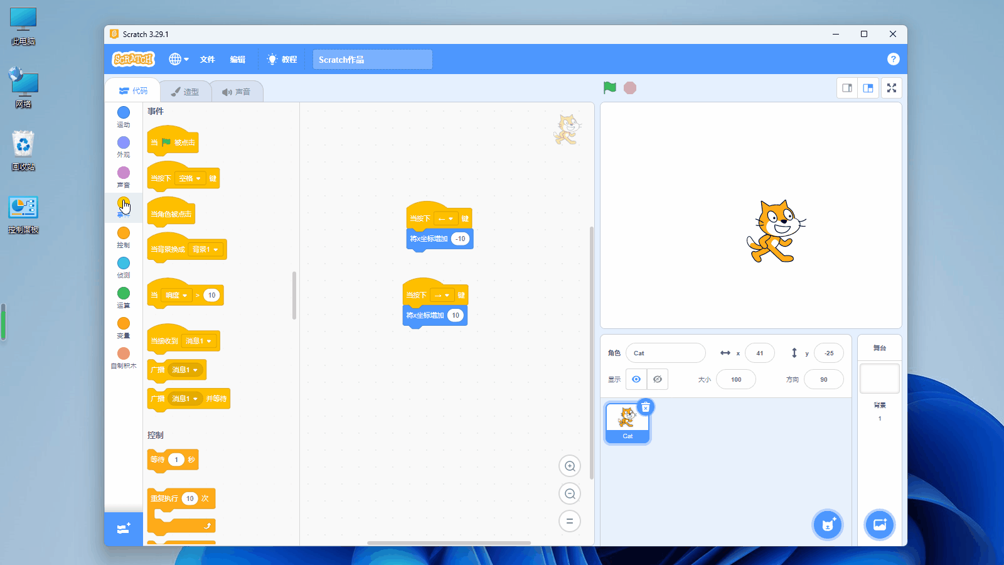This screenshot has width=1004, height=565.
Task: Switch to the 代码 tab
Action: pyautogui.click(x=133, y=91)
